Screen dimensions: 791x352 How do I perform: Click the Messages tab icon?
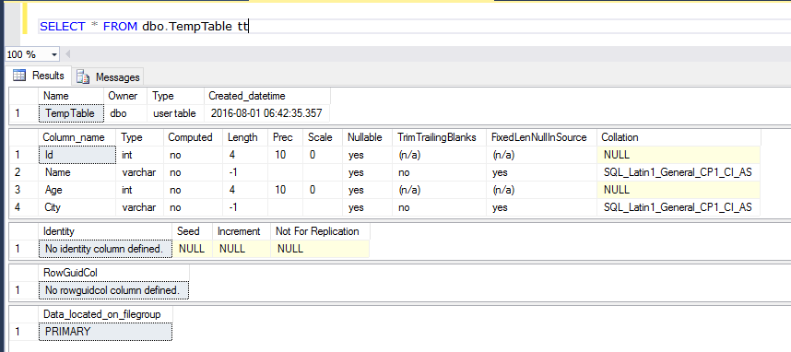click(83, 76)
